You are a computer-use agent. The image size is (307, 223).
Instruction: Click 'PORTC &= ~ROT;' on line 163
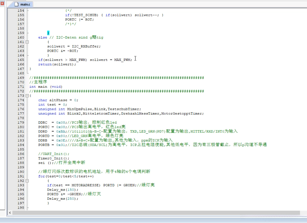[x=63, y=51]
